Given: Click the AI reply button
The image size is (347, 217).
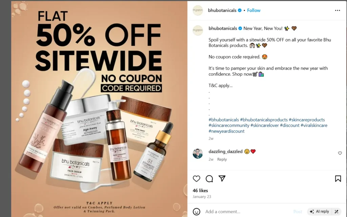Looking at the screenshot, I should (319, 212).
